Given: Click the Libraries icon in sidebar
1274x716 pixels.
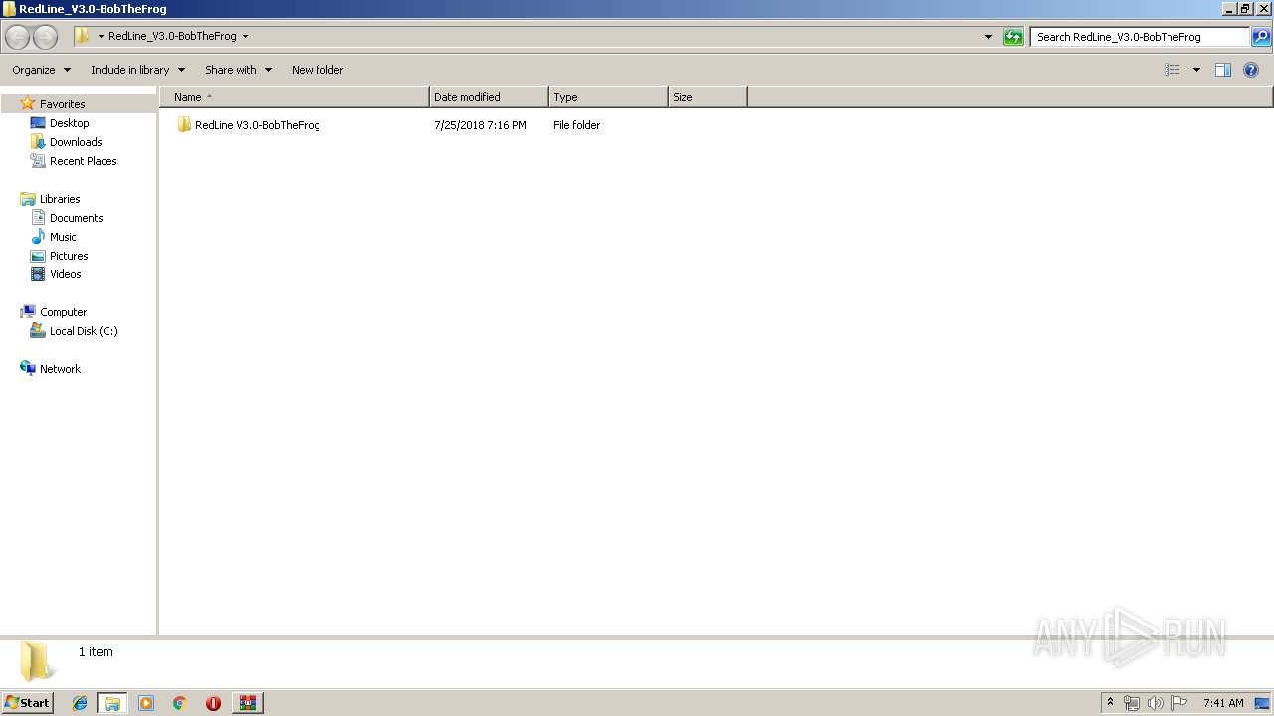Looking at the screenshot, I should pos(28,199).
